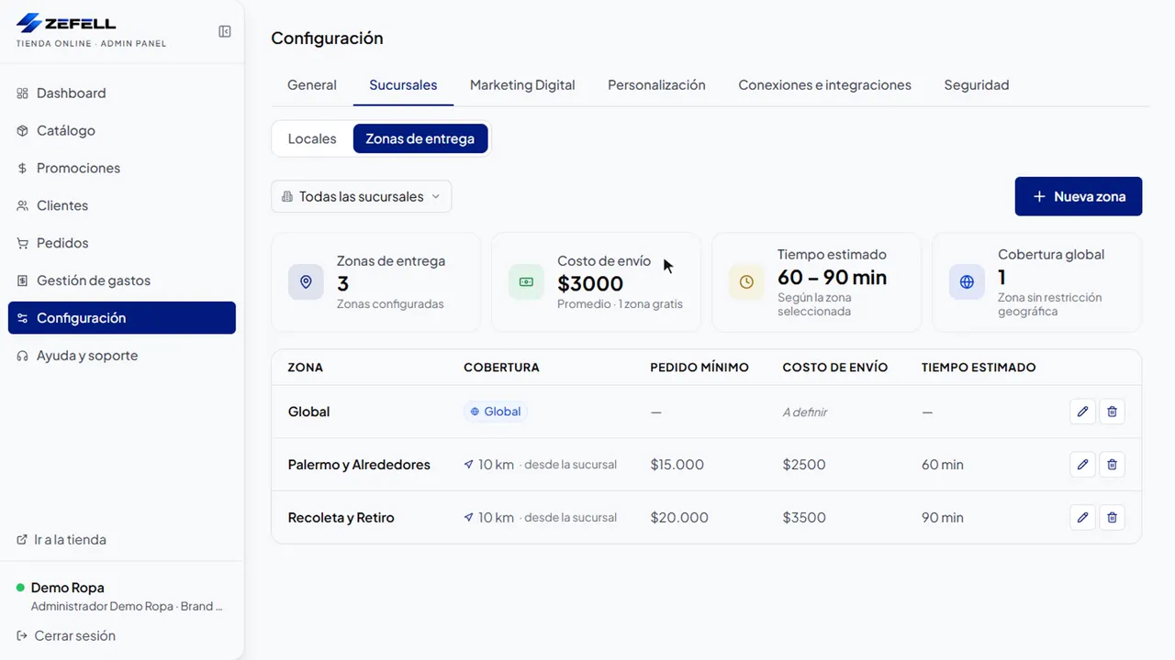Switch to the Seguridad tab
The width and height of the screenshot is (1175, 660).
[x=977, y=85]
